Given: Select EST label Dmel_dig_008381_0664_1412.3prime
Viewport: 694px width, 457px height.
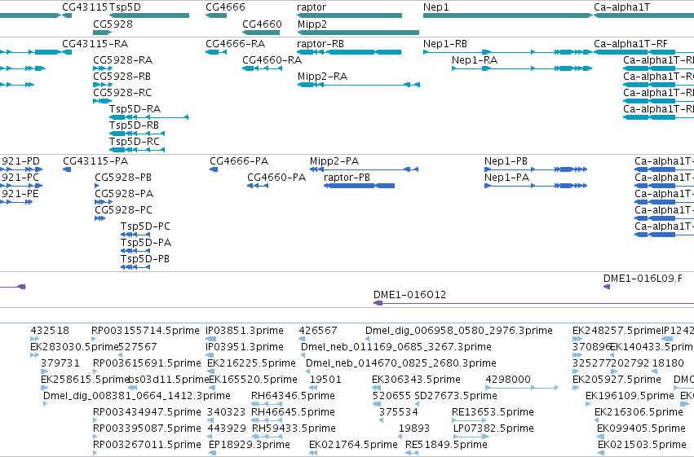Looking at the screenshot, I should coord(137,397).
